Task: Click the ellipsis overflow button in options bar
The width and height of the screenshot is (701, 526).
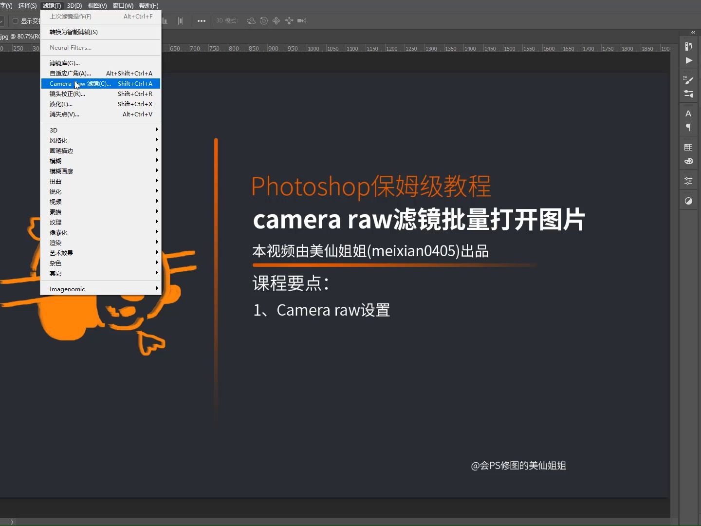Action: click(202, 20)
